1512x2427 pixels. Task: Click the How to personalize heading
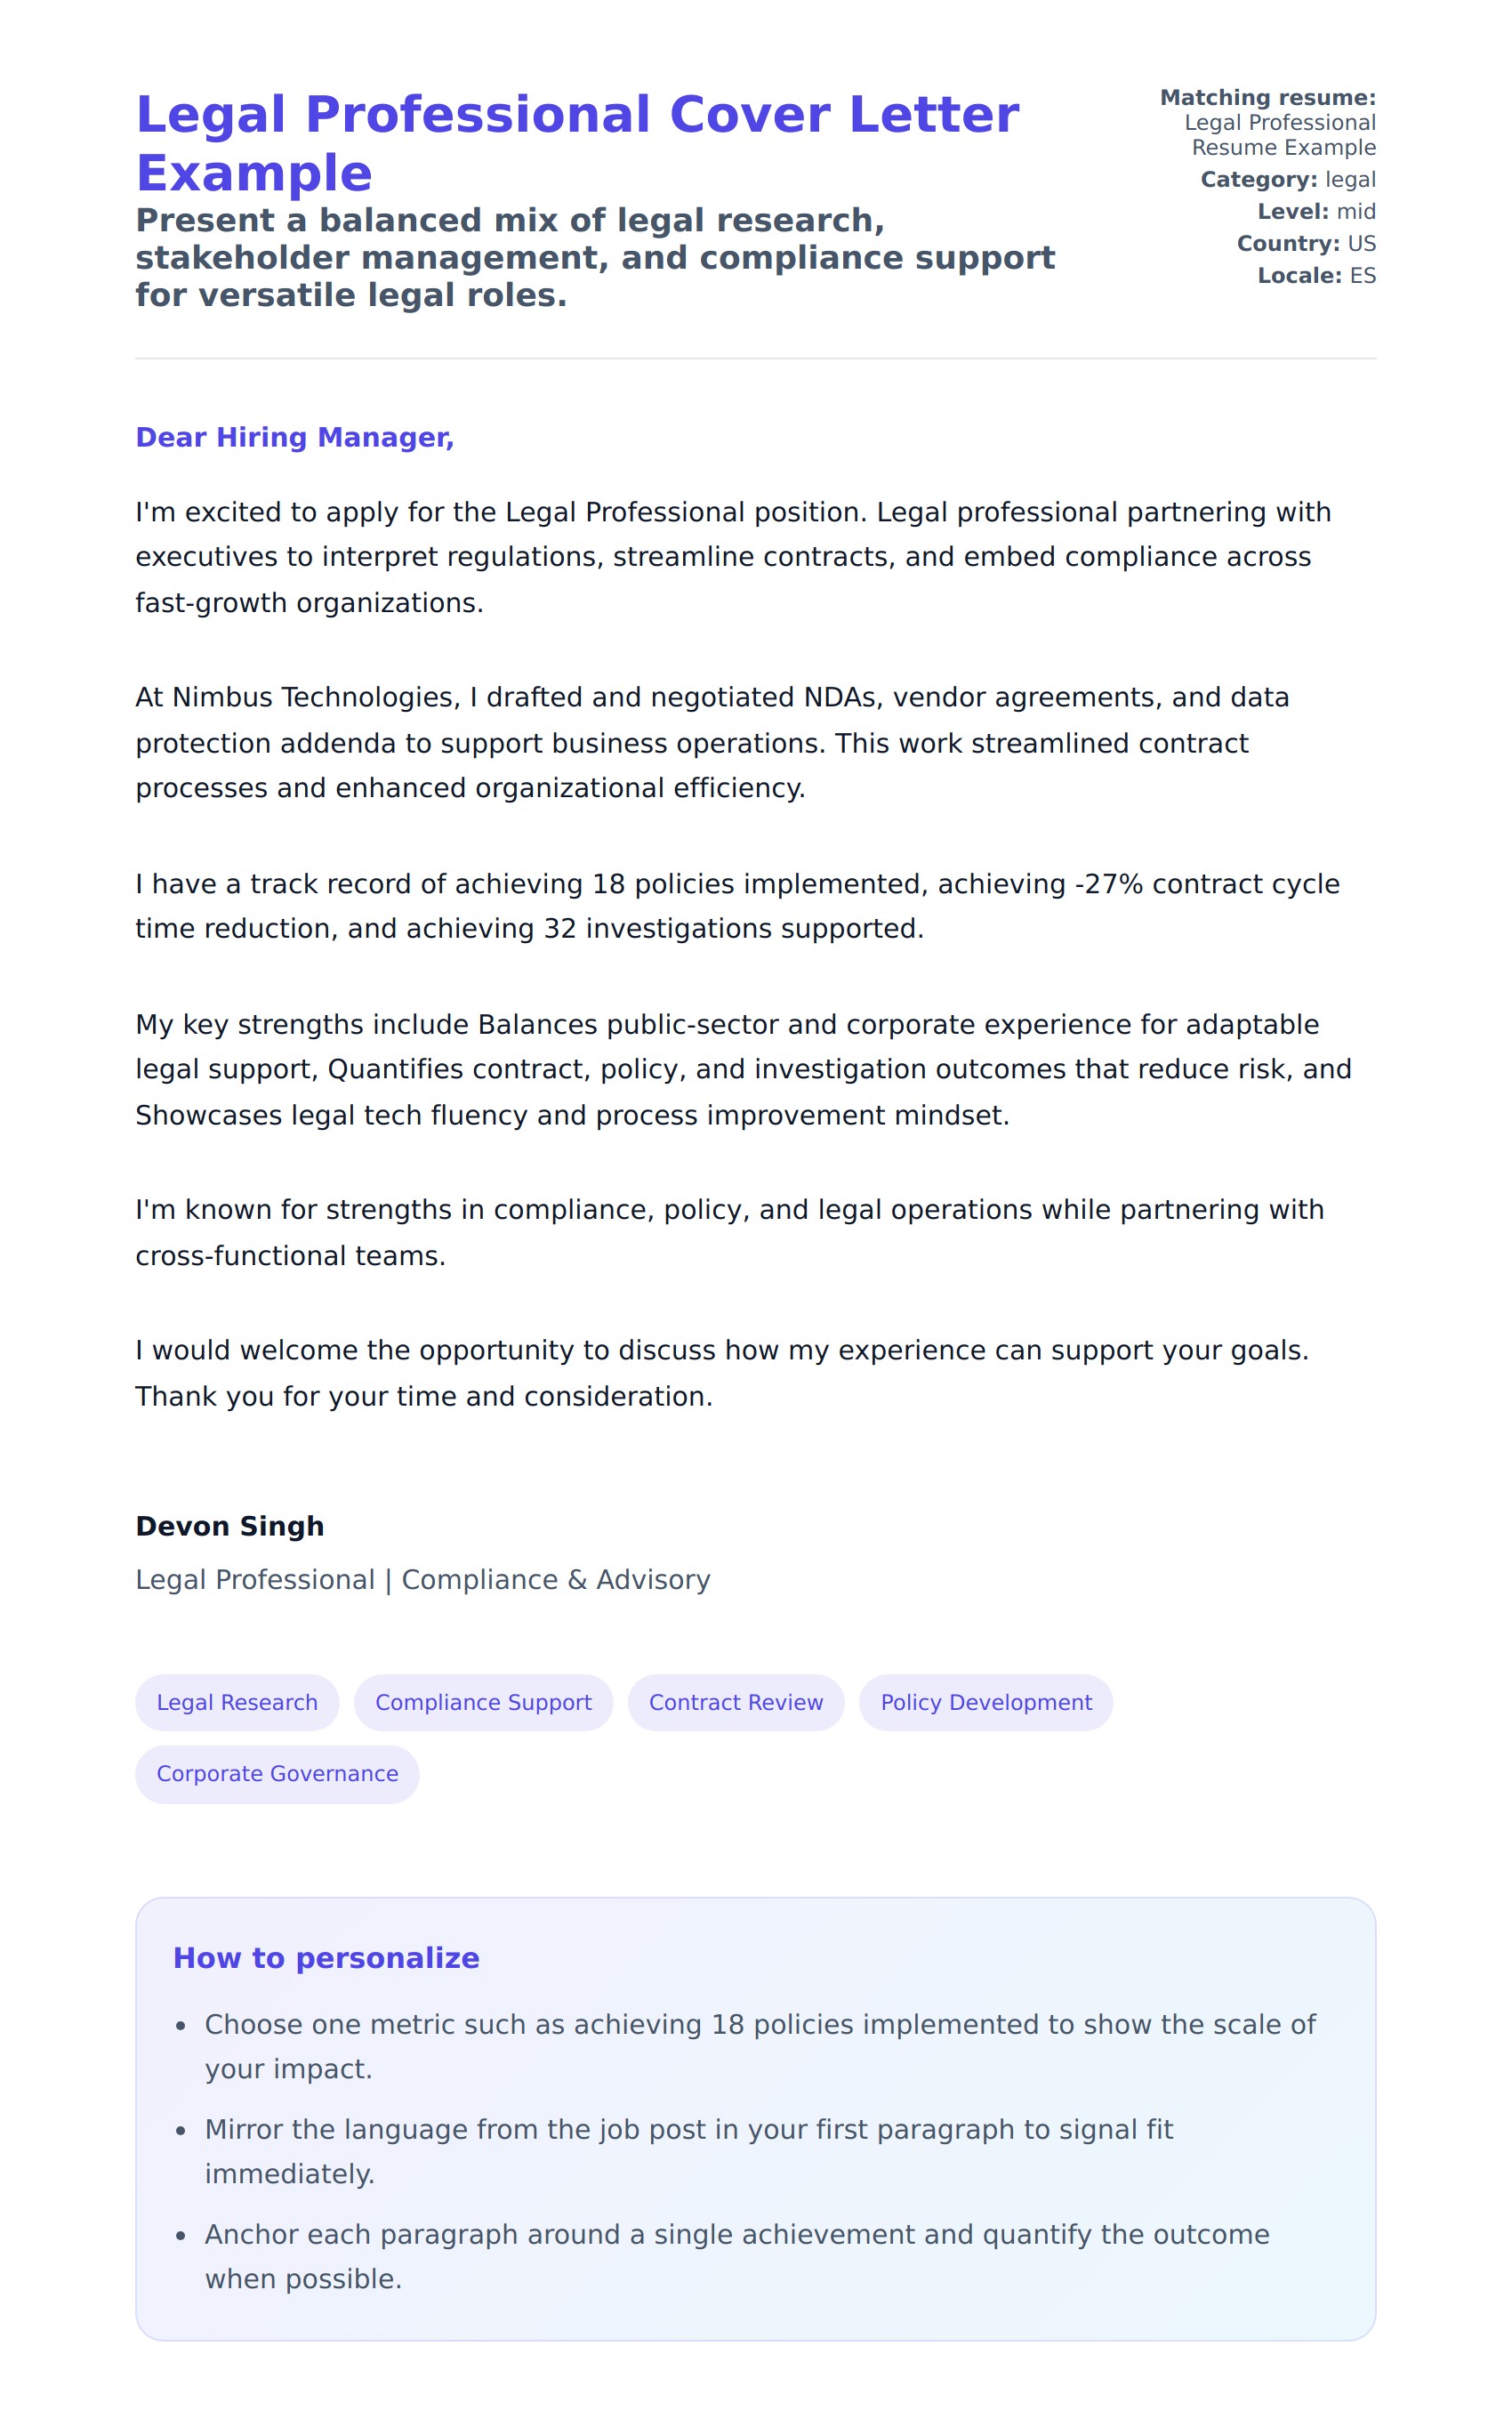pos(326,1958)
